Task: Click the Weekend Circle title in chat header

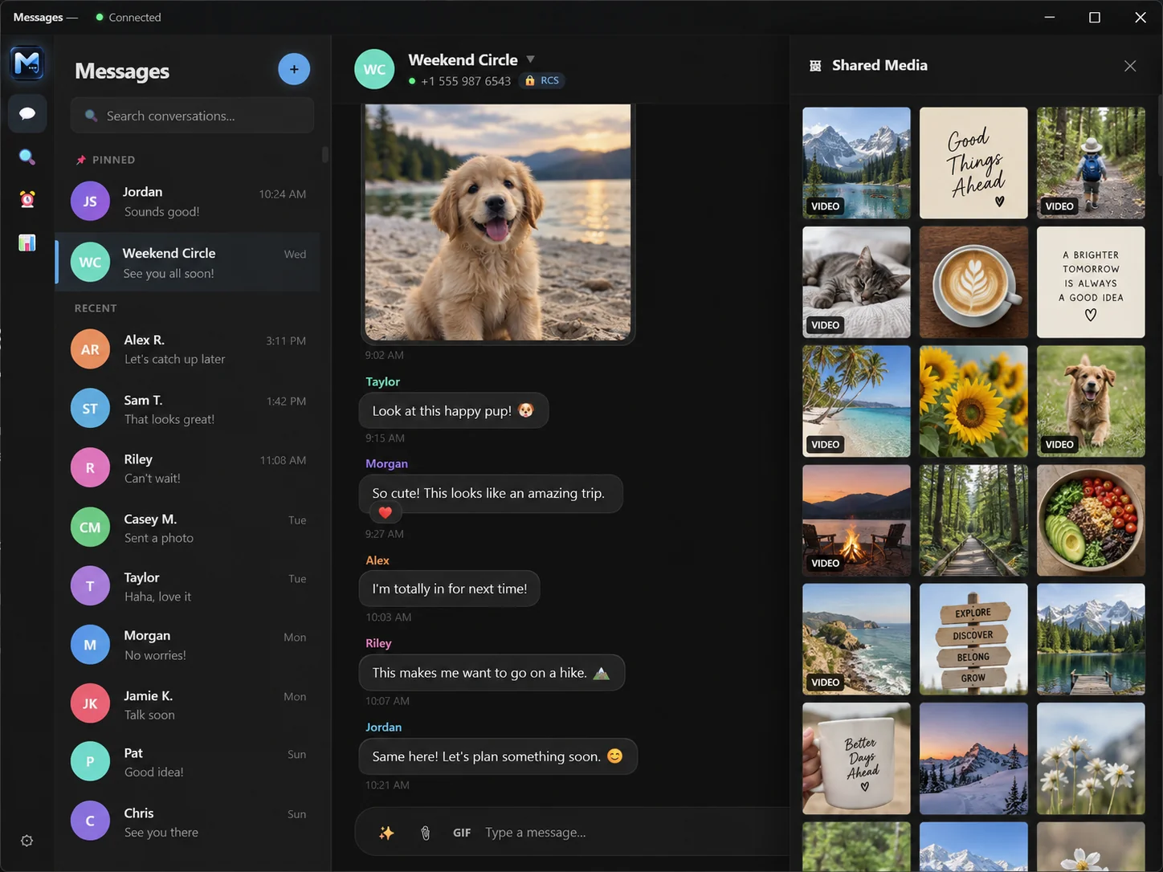Action: click(x=463, y=59)
